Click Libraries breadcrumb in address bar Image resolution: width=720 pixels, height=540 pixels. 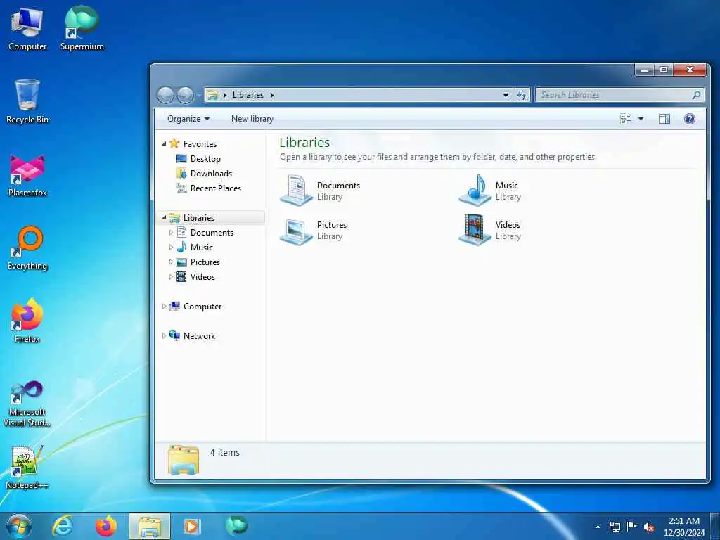click(x=248, y=95)
